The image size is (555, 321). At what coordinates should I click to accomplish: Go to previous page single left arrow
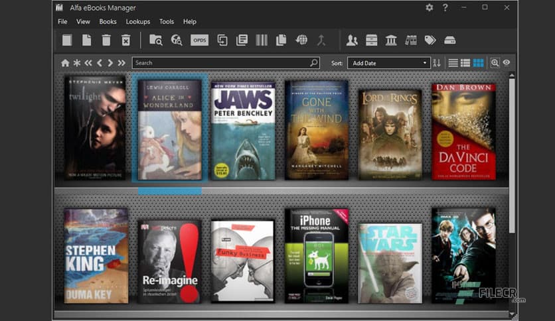100,63
